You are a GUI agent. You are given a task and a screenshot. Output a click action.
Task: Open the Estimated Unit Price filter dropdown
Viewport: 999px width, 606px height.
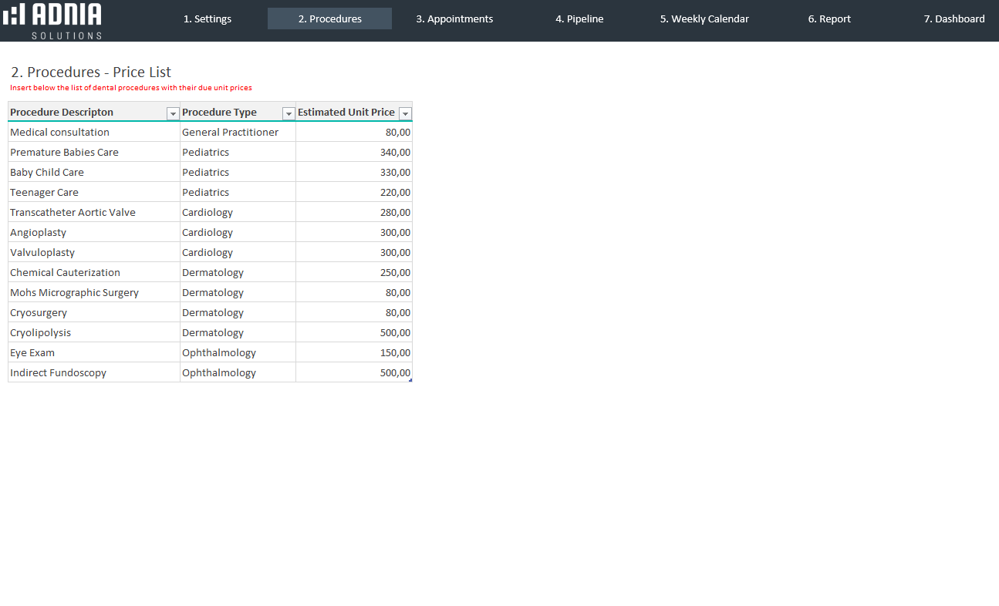tap(405, 113)
